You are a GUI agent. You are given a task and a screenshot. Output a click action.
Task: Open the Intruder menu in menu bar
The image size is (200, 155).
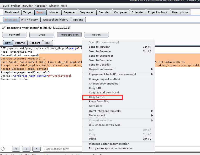tap(27, 6)
